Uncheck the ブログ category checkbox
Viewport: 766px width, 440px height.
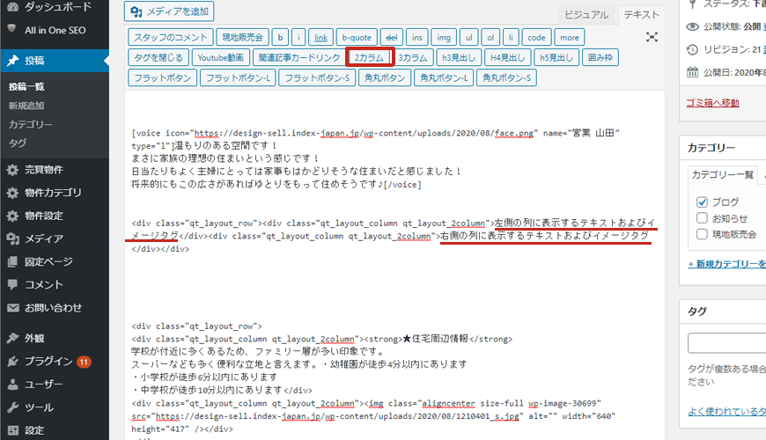point(702,202)
